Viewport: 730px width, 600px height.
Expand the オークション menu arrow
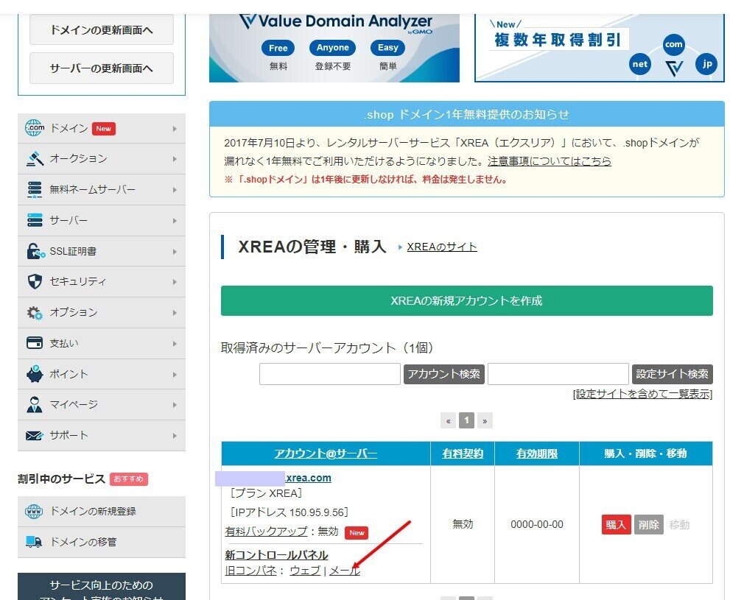175,159
